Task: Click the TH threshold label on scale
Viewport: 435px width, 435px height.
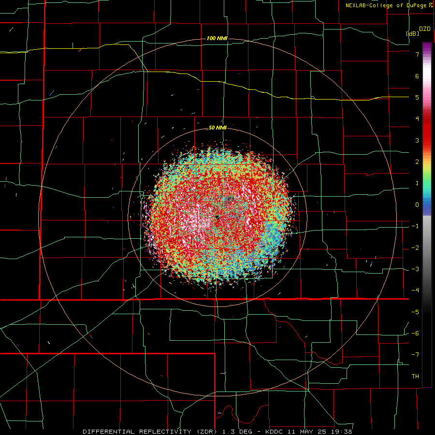Action: coord(415,377)
